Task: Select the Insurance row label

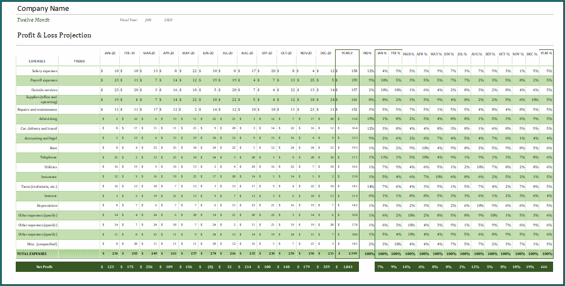Action: (49, 177)
